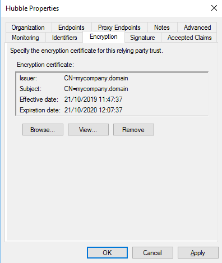Screen dimensions: 222x263
Task: Click the effective date 21/10/2019 11:47:37
Action: pos(93,99)
